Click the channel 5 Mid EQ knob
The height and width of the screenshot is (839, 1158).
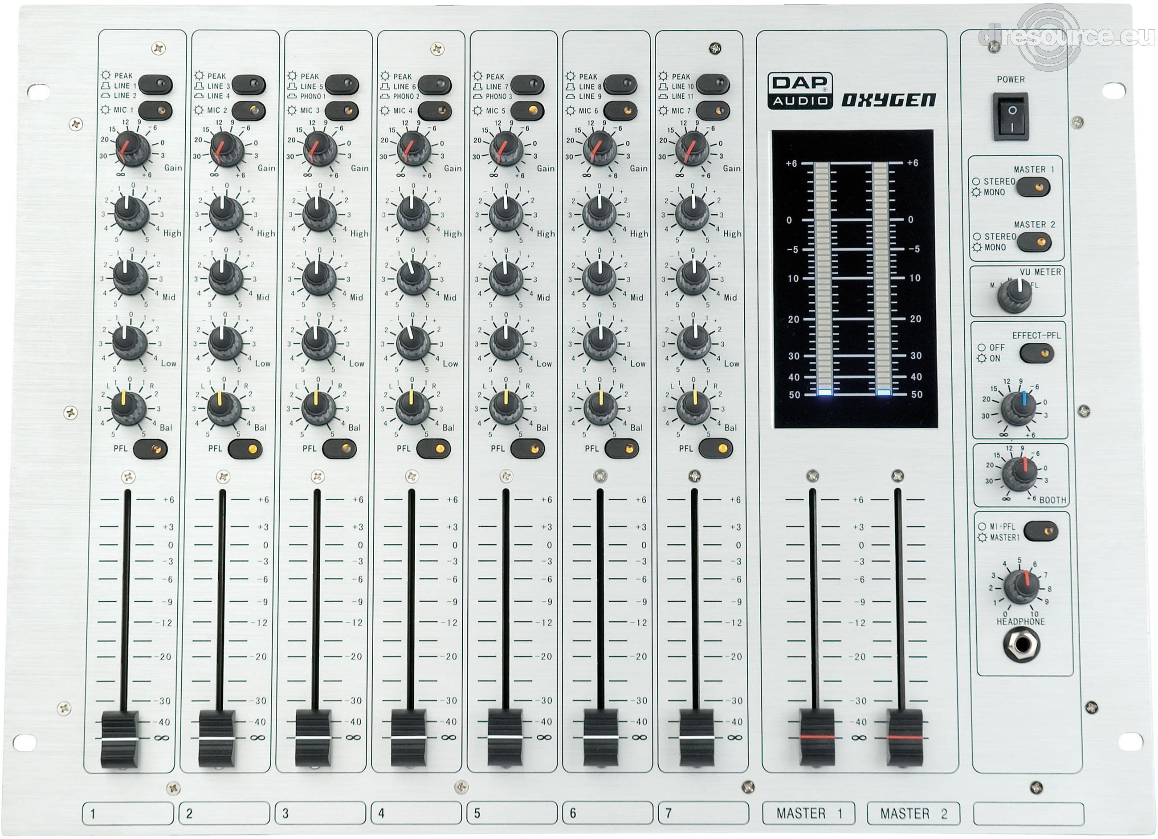coord(506,278)
